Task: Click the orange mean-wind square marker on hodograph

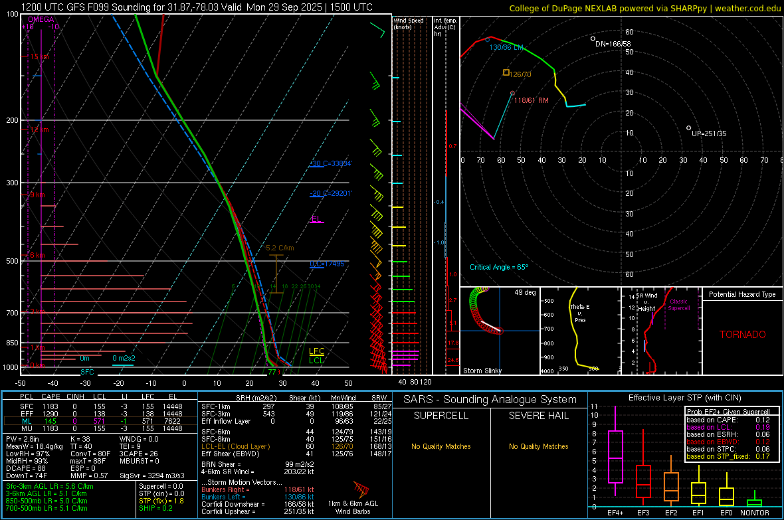Action: point(506,72)
